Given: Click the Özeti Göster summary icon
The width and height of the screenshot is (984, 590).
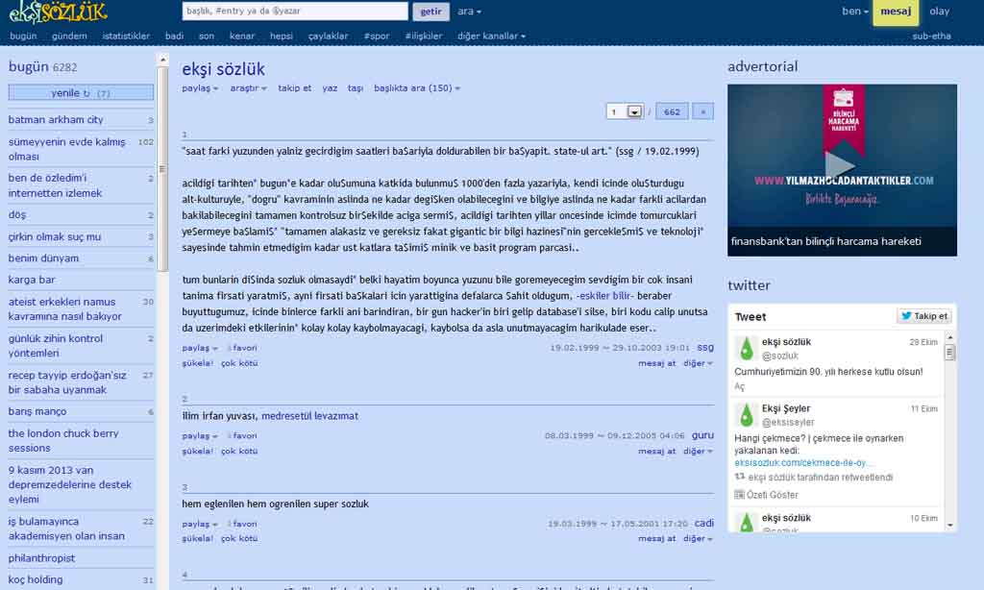Looking at the screenshot, I should [739, 495].
